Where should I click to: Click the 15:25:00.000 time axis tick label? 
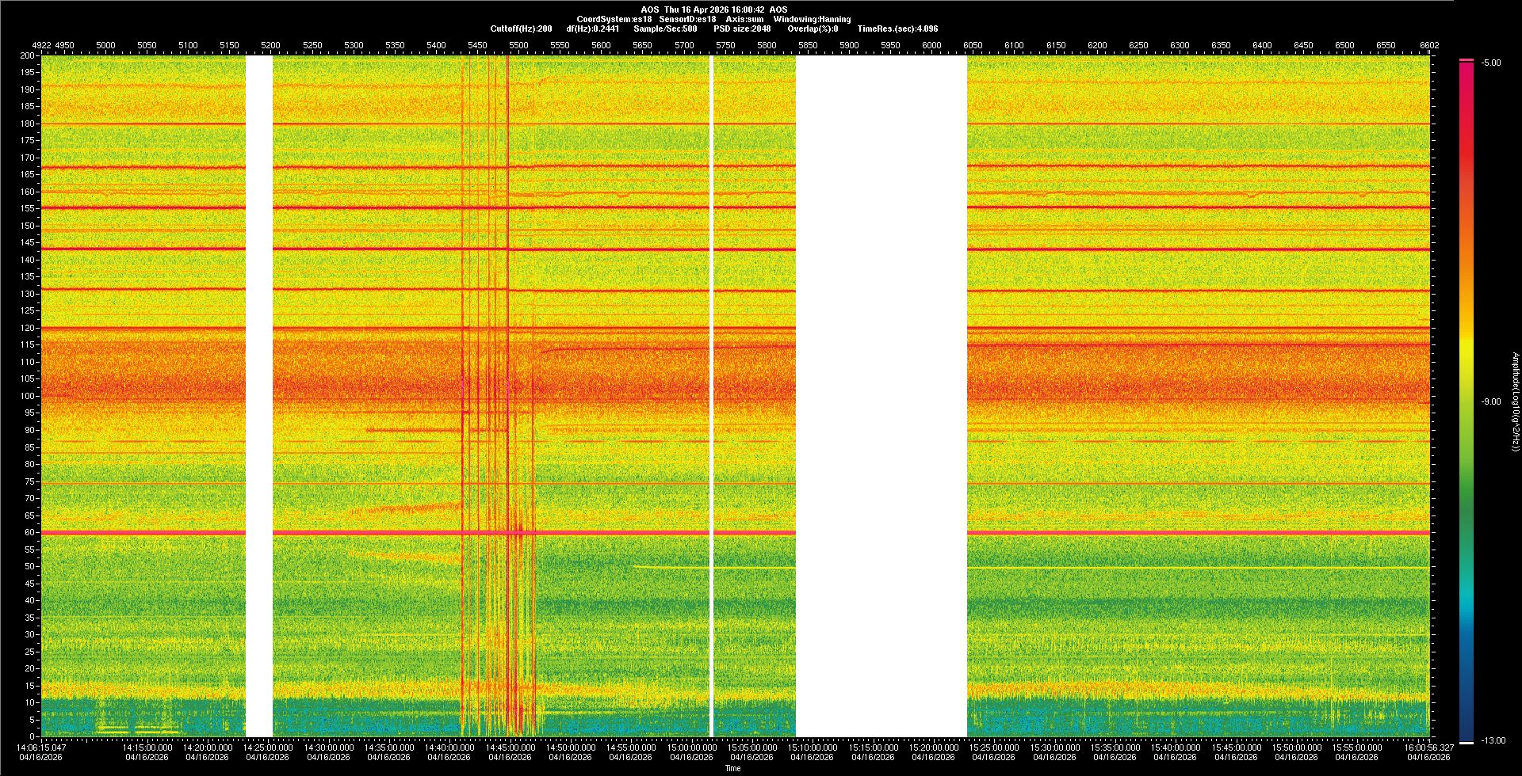click(x=993, y=747)
